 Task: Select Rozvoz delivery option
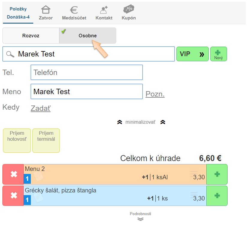pos(31,36)
